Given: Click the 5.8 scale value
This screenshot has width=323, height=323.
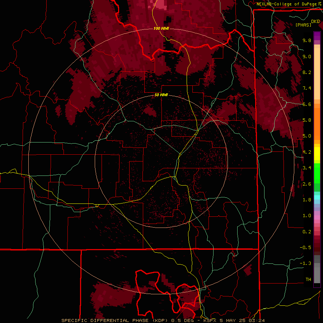Looking at the screenshot, I should click(x=307, y=120).
